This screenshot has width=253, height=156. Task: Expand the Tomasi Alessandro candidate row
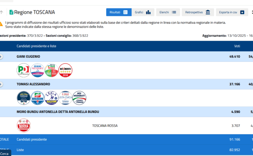1,84
